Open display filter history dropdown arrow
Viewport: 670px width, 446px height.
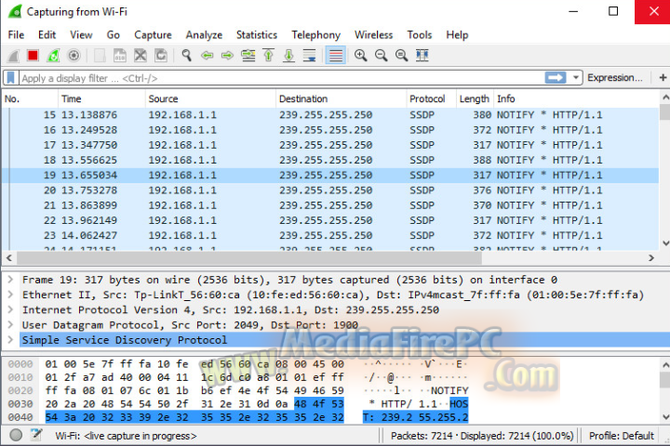[576, 78]
